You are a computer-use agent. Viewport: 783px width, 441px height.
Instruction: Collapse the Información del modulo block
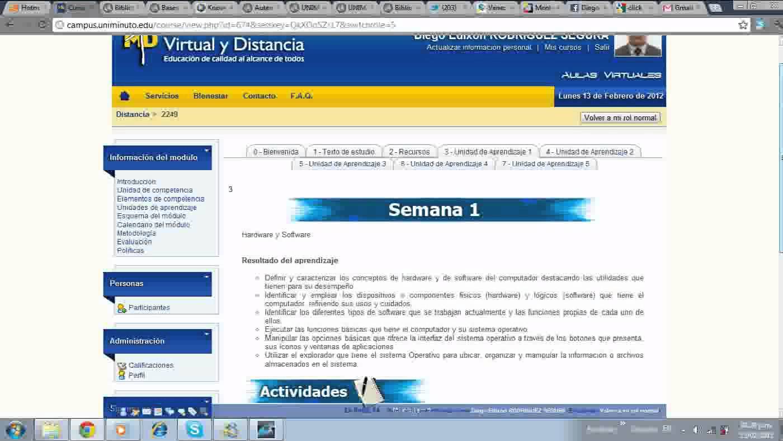pos(206,151)
